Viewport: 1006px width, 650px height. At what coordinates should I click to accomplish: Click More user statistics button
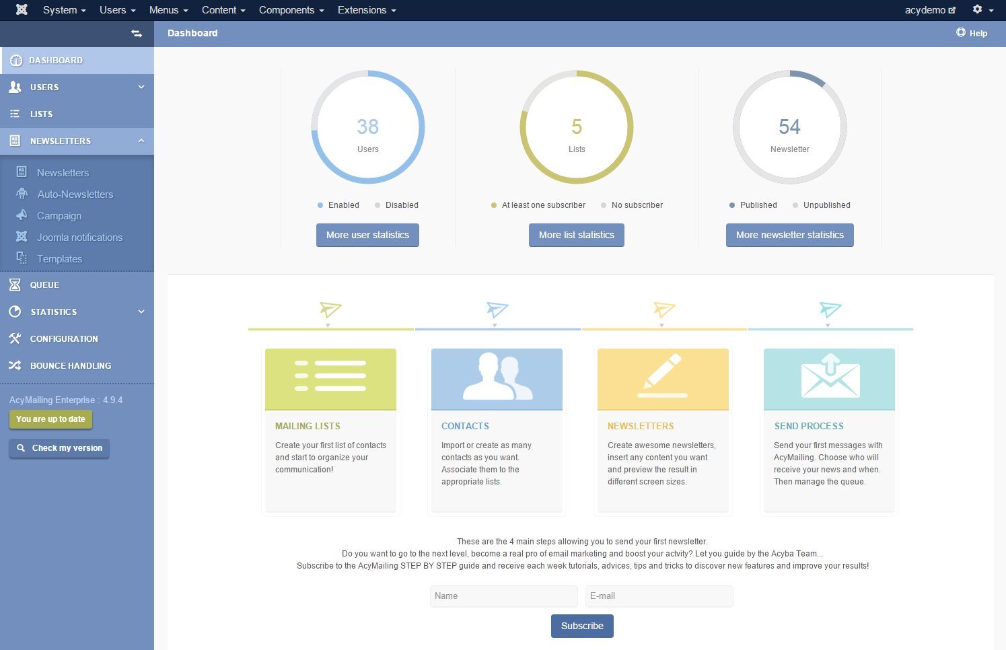(367, 235)
